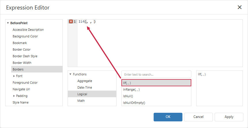Open the Aggregate functions category
Image resolution: width=248 pixels, height=128 pixels.
(92, 81)
